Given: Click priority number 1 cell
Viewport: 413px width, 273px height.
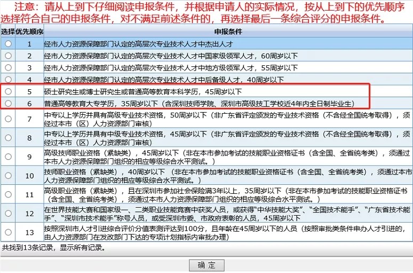Looking at the screenshot, I should click(x=29, y=44).
